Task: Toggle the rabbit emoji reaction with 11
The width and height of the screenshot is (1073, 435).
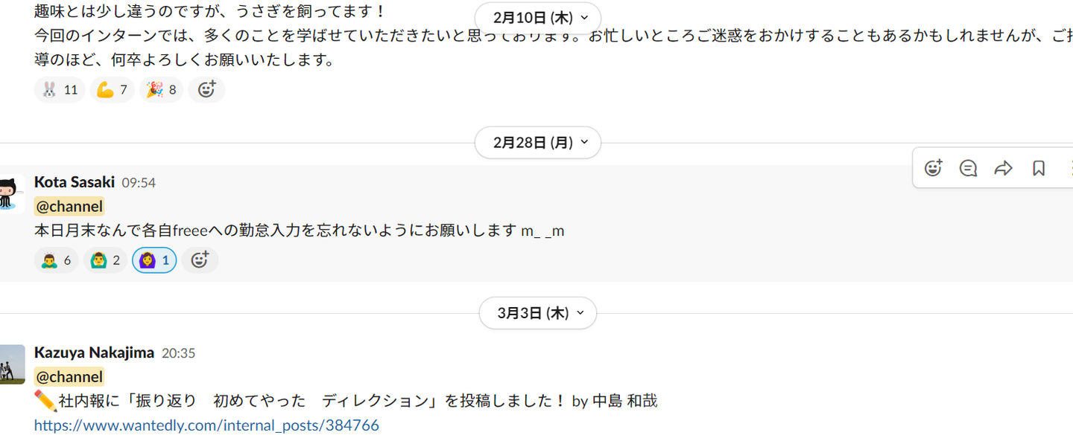Action: 60,90
